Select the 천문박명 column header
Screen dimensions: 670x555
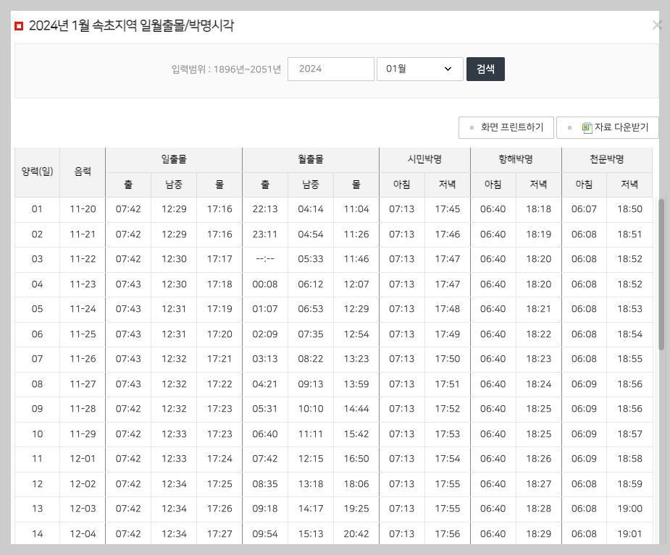coord(607,159)
